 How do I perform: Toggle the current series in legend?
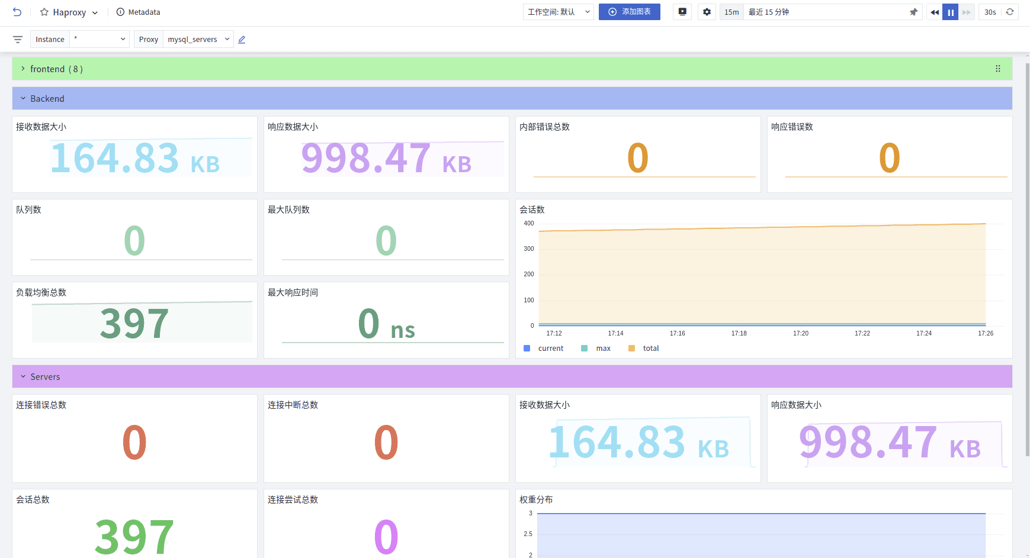tap(544, 349)
